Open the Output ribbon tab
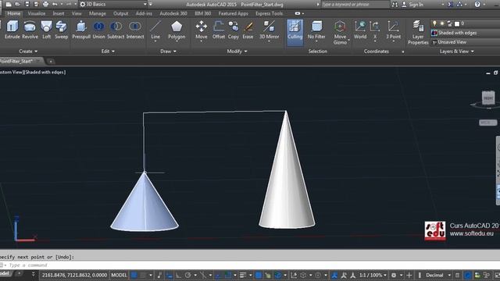The height and width of the screenshot is (281, 500). 120,13
